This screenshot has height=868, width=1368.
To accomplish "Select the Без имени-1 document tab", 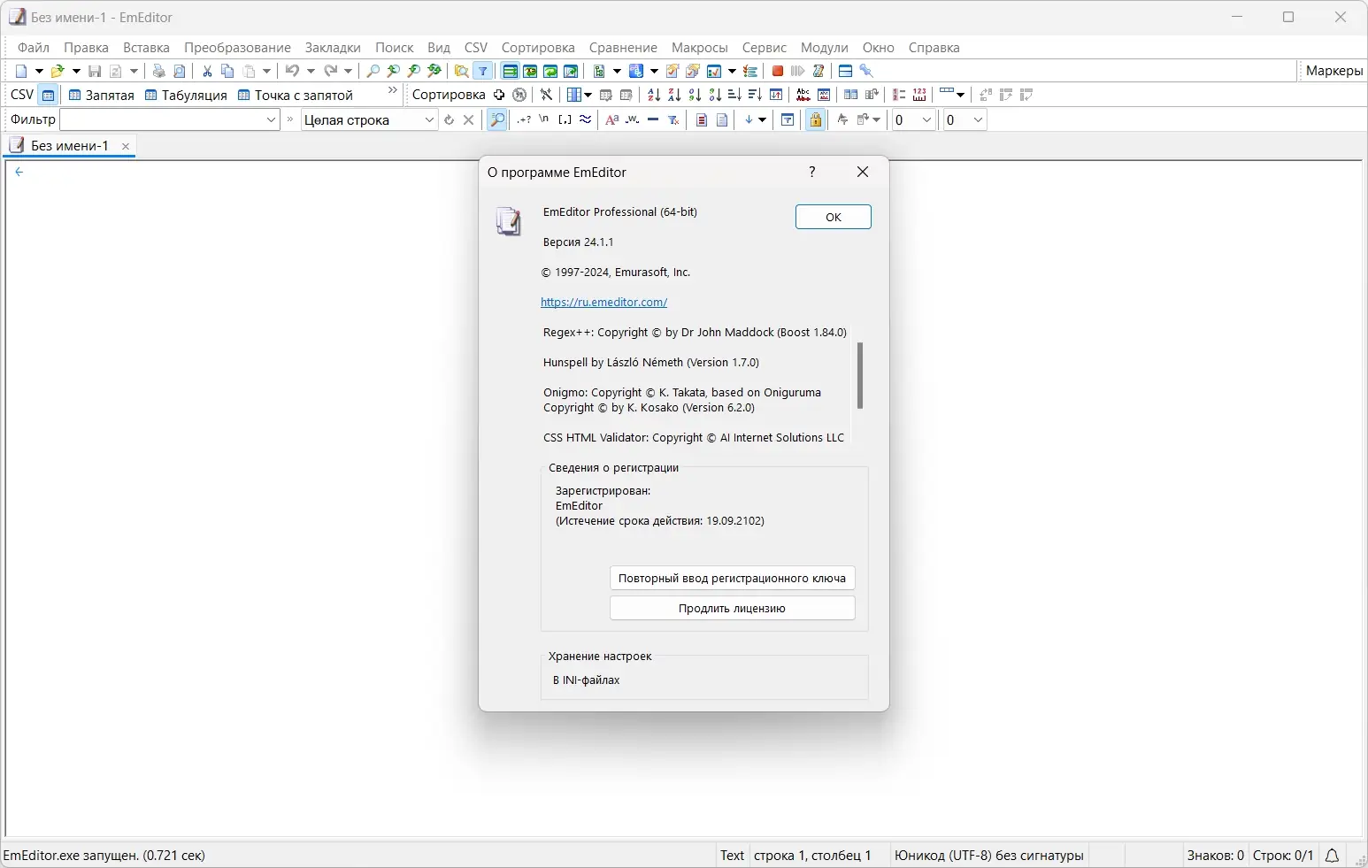I will pyautogui.click(x=70, y=146).
